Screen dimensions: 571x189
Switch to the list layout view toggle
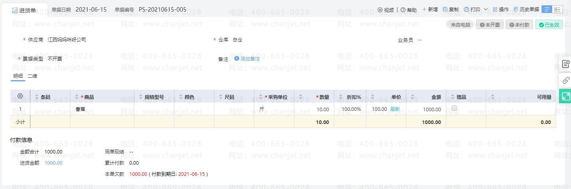547,10
